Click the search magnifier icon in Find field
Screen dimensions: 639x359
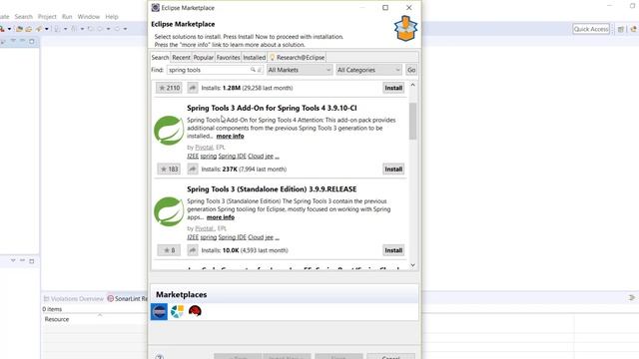coord(253,70)
